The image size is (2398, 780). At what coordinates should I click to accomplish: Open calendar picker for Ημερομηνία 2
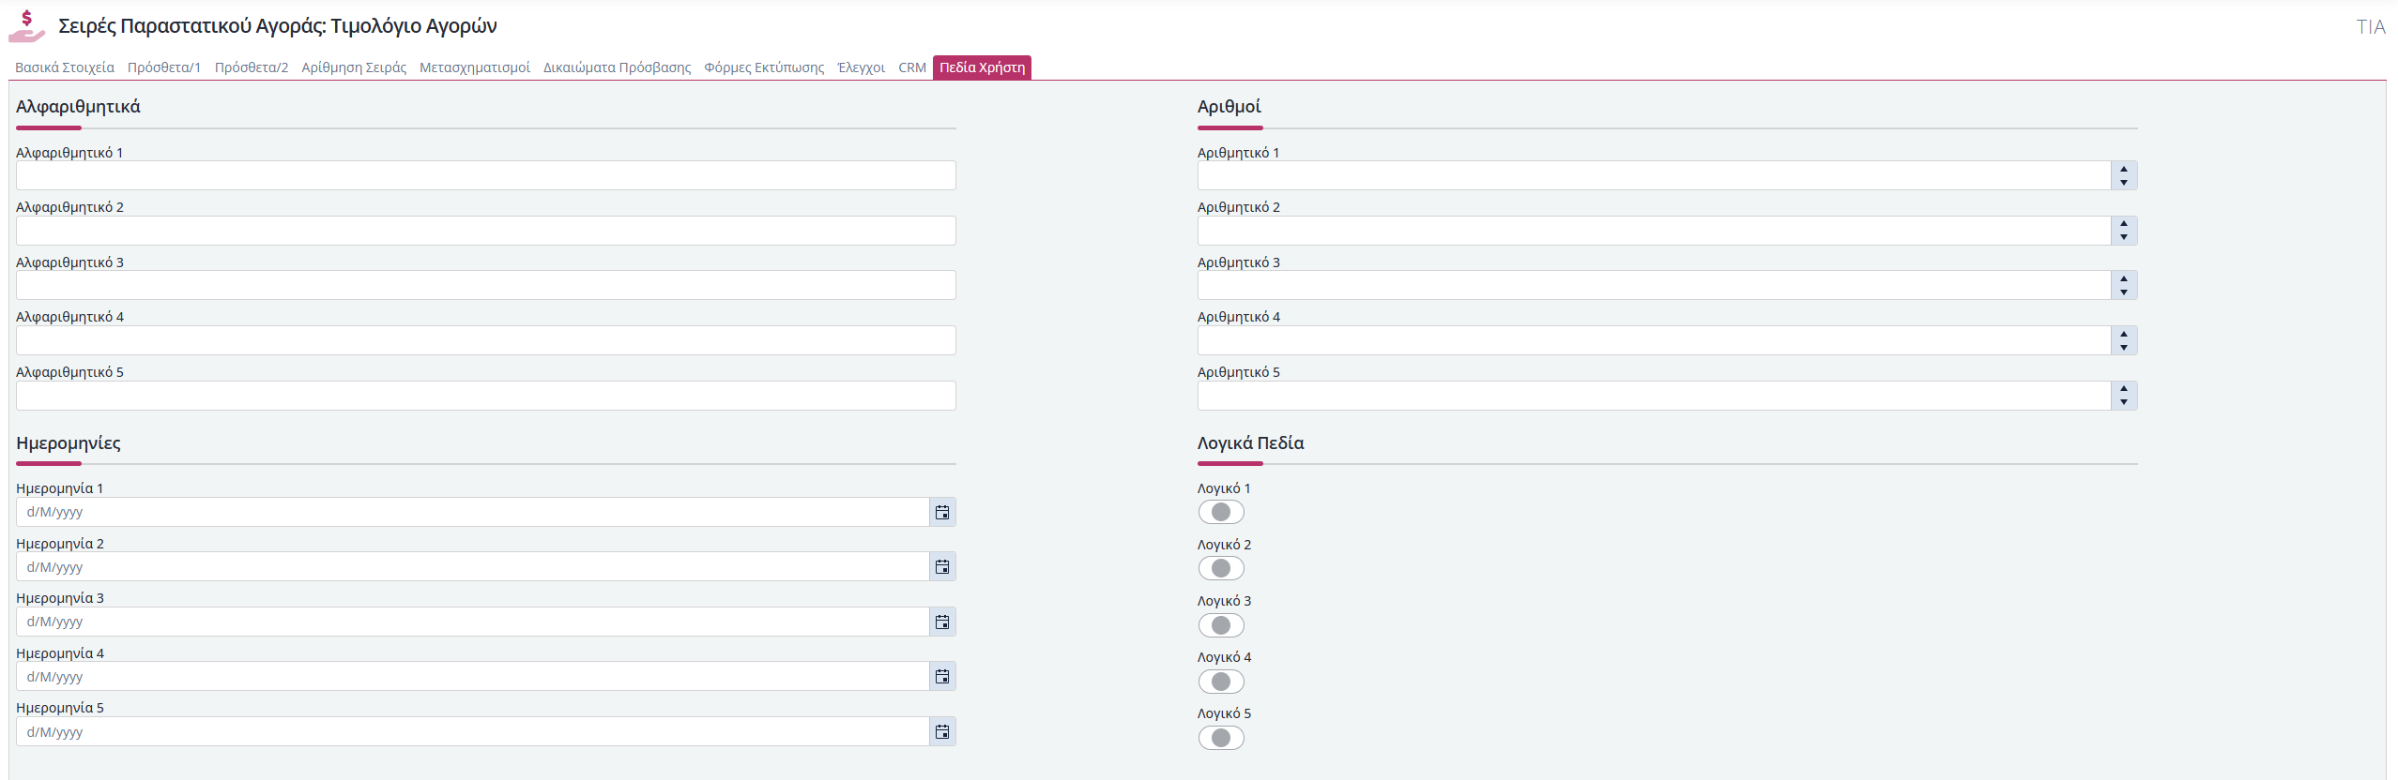[942, 566]
